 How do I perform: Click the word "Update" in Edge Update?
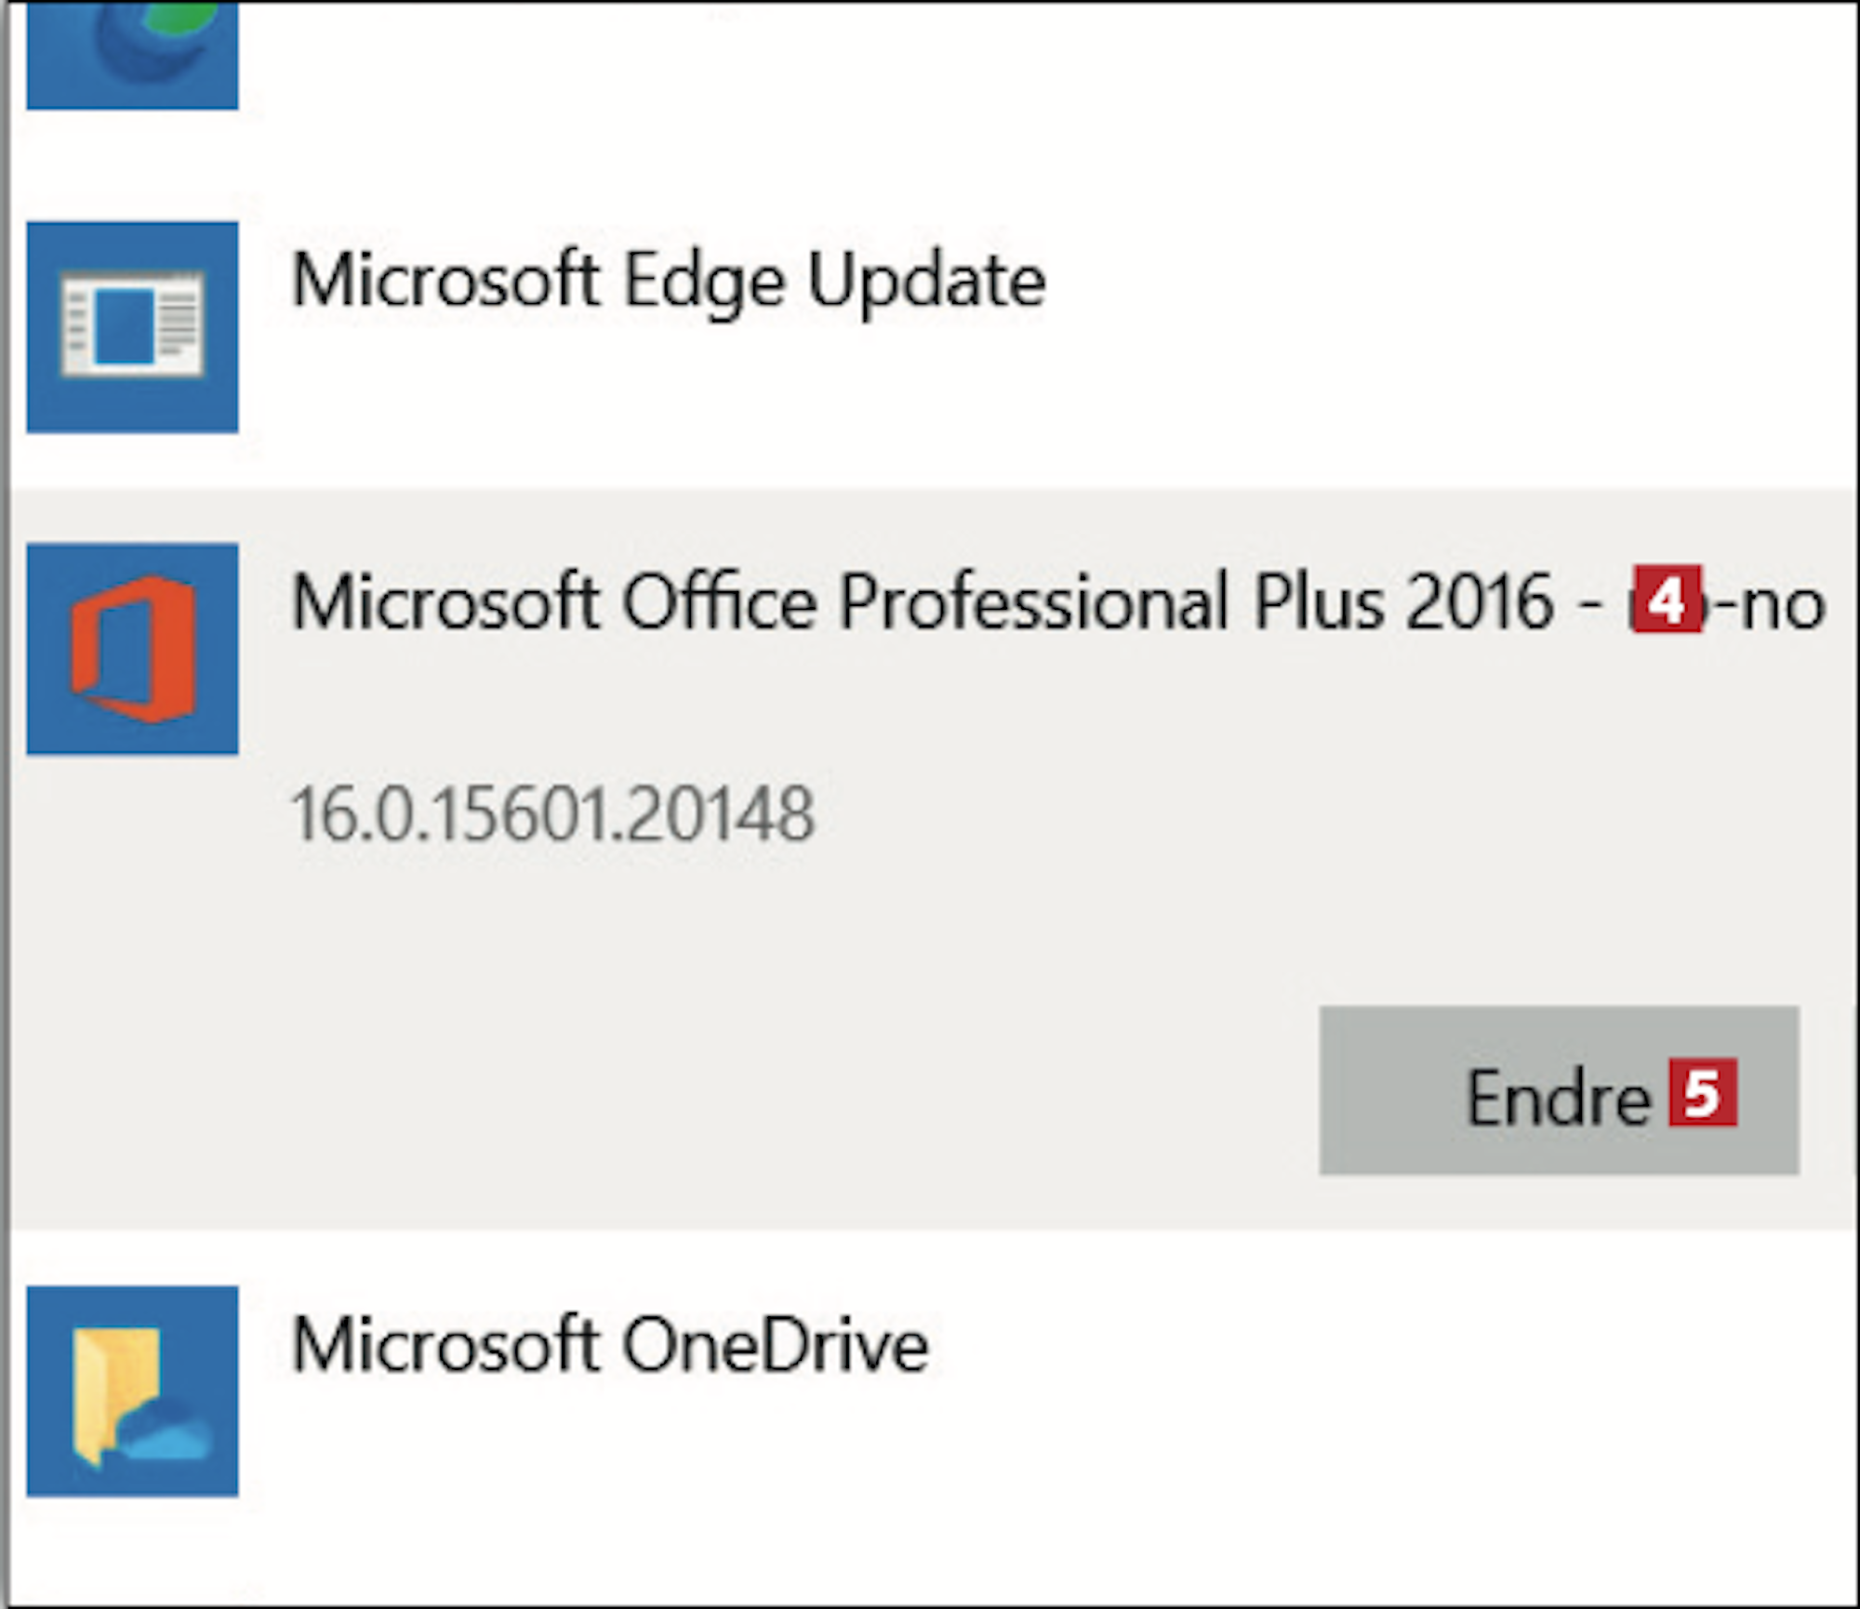coord(927,283)
